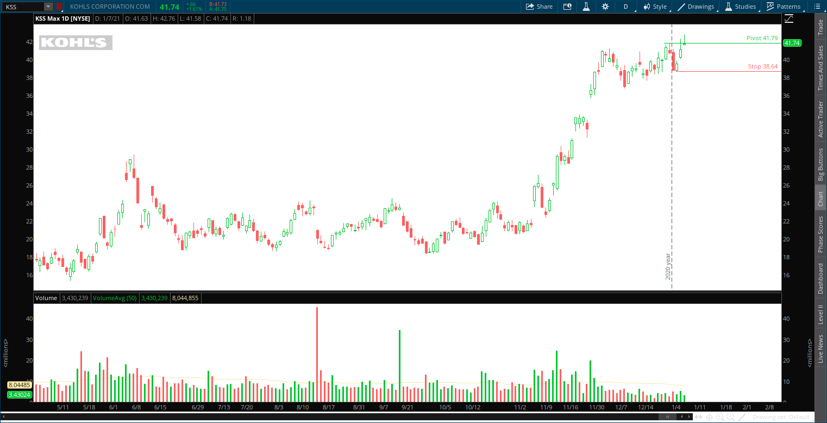Click the O: 41.63 open readout
This screenshot has width=827, height=423.
[136, 18]
